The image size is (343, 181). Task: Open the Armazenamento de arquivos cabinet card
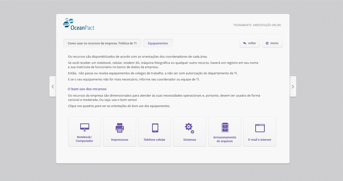coord(225,131)
